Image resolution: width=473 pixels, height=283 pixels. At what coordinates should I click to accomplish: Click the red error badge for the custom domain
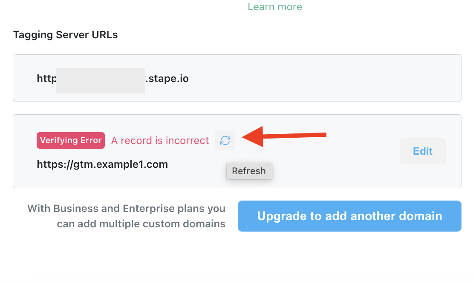coord(70,140)
